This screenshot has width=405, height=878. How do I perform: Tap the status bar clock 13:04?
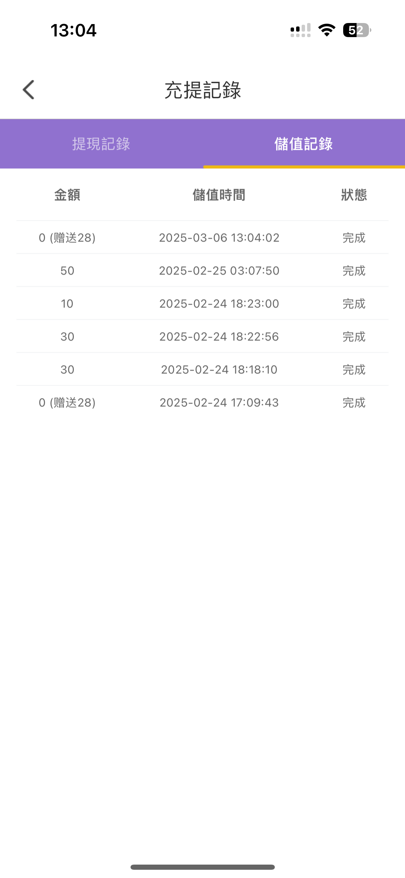point(74,30)
